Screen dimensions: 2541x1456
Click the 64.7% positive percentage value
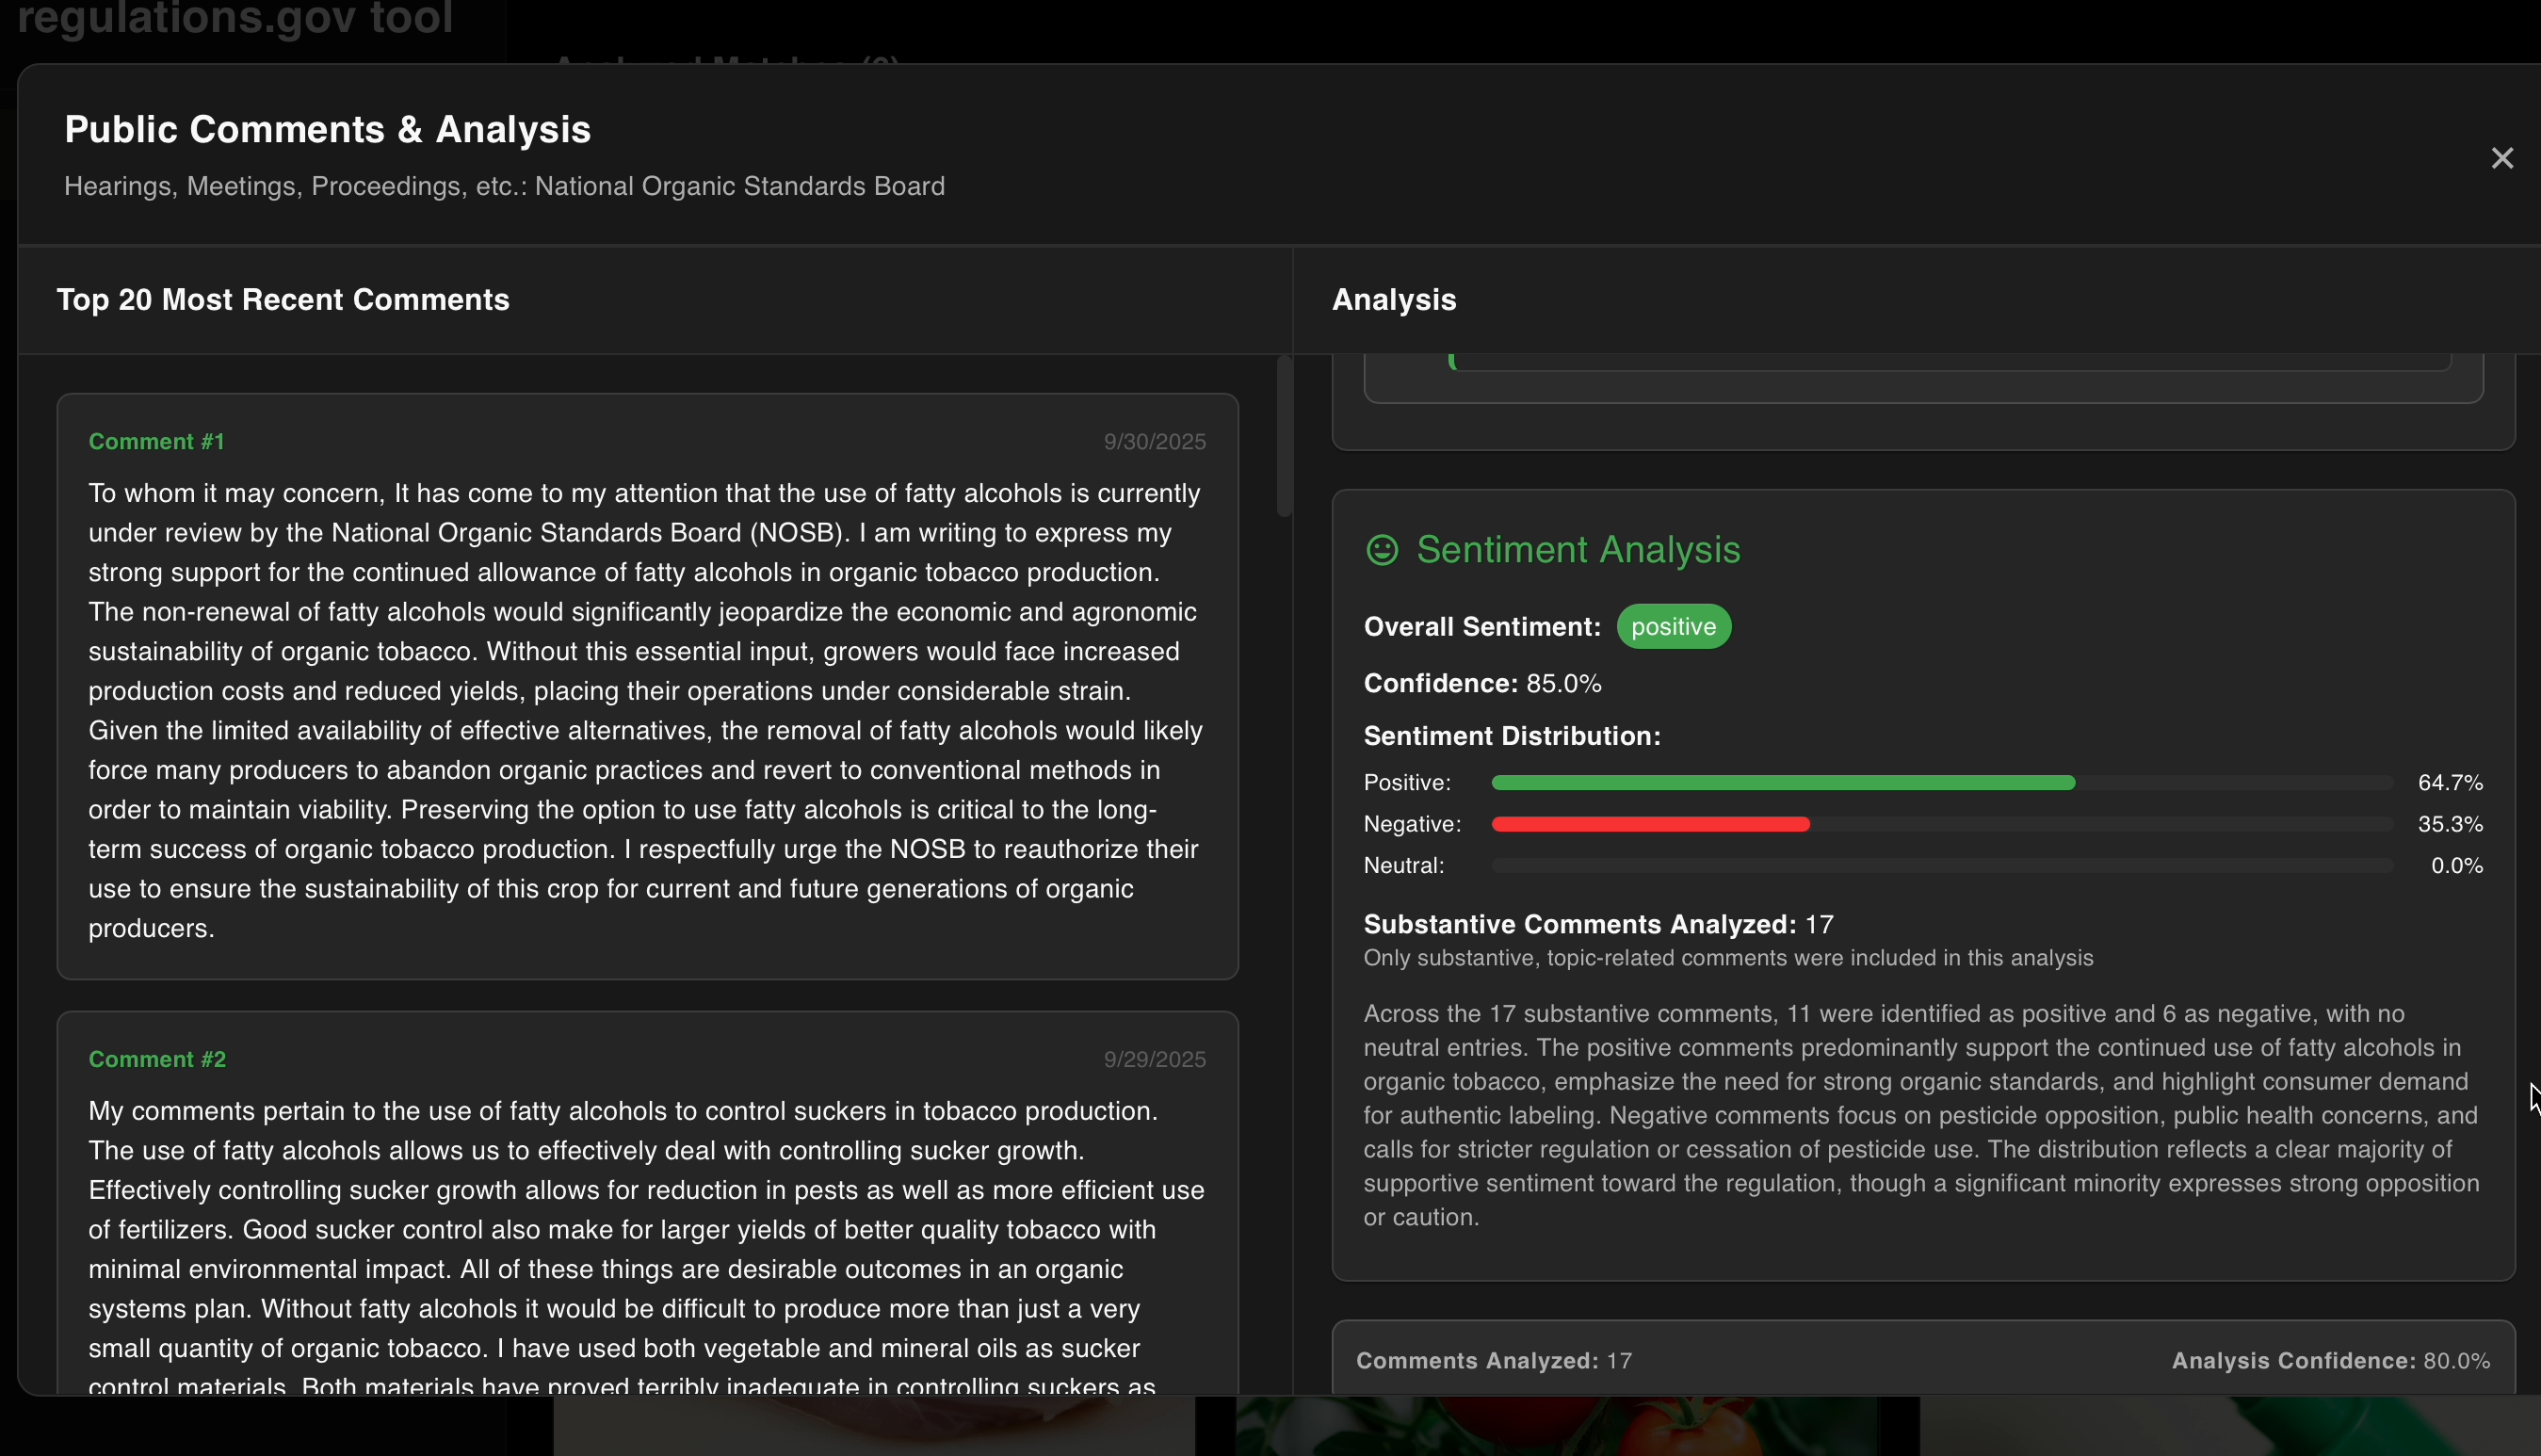coord(2449,783)
